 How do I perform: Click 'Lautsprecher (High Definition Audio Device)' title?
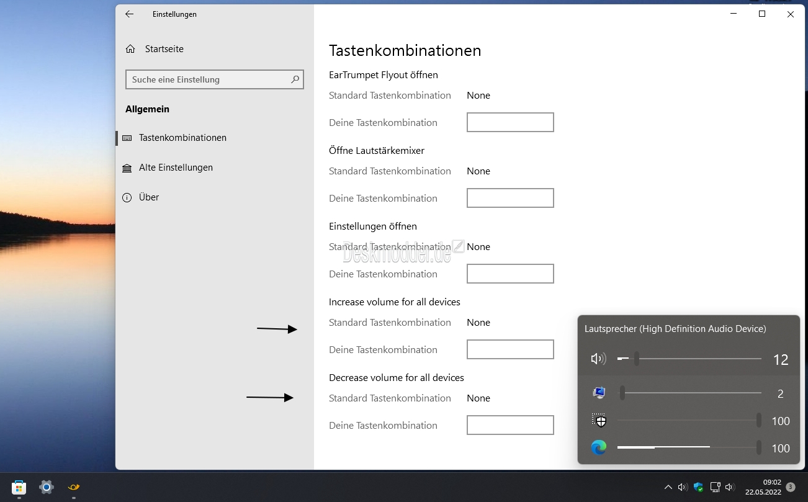click(675, 329)
